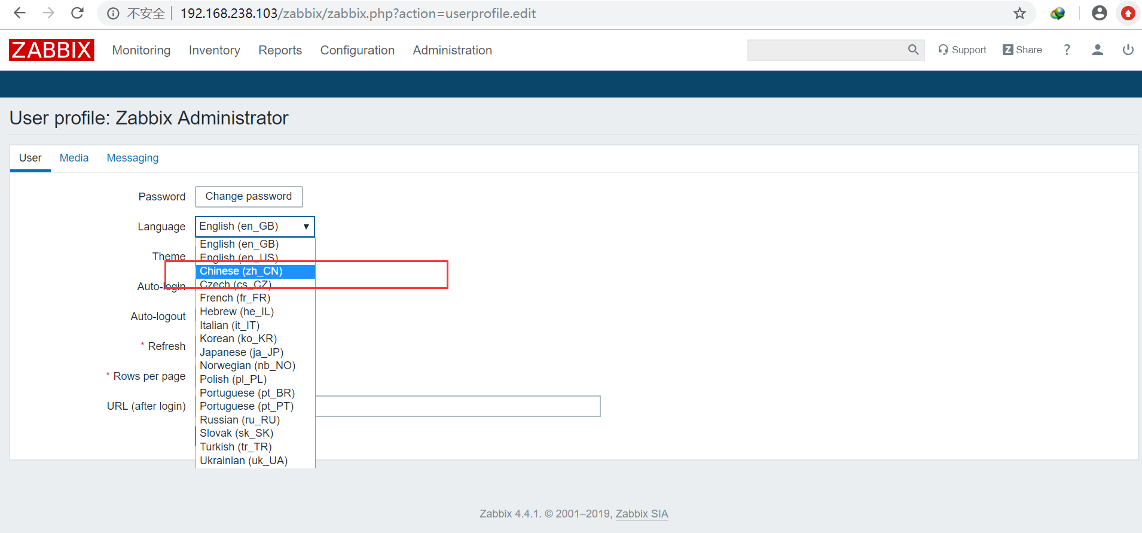
Task: Open the Zabbix SIA footer link
Action: tap(642, 514)
